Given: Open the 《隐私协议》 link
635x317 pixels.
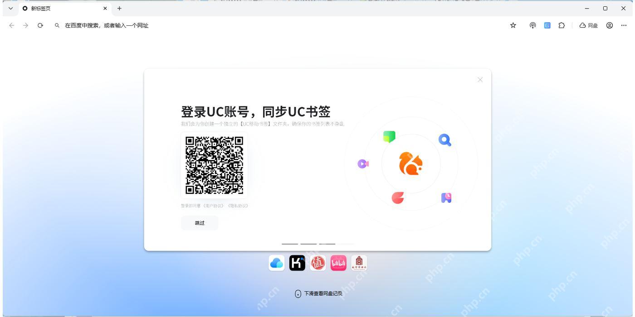Looking at the screenshot, I should tap(237, 206).
